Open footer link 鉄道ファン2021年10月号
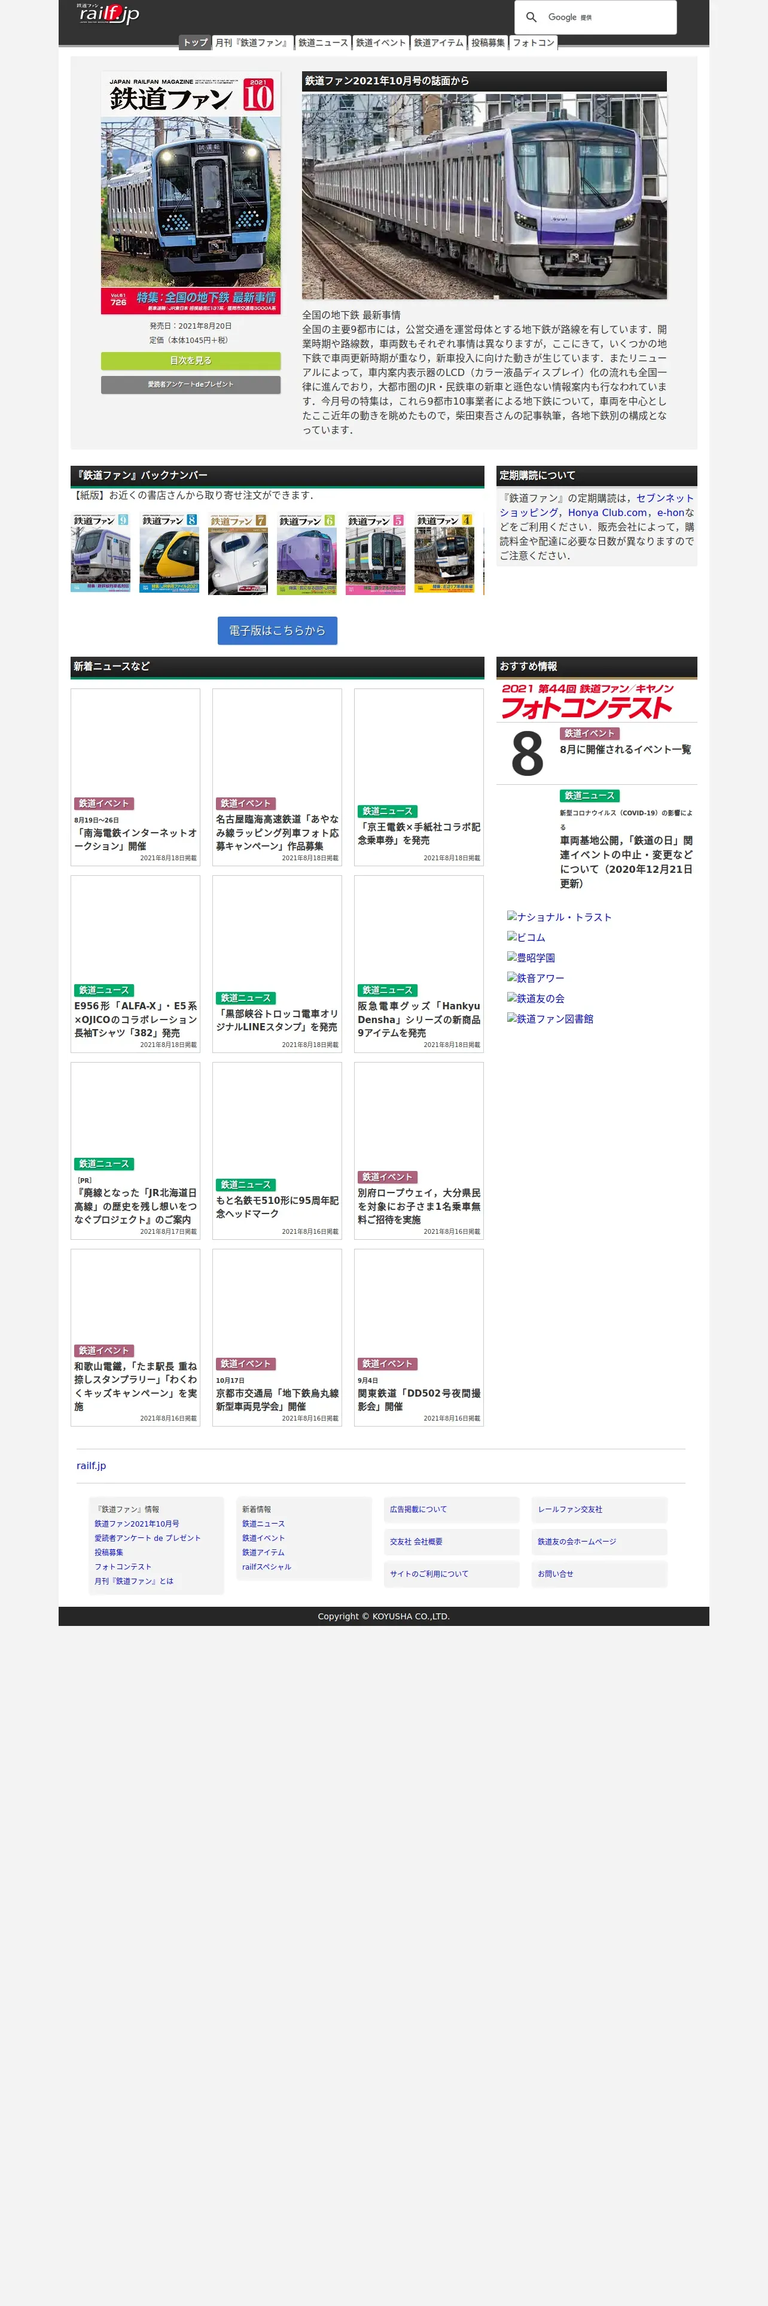 point(137,1524)
